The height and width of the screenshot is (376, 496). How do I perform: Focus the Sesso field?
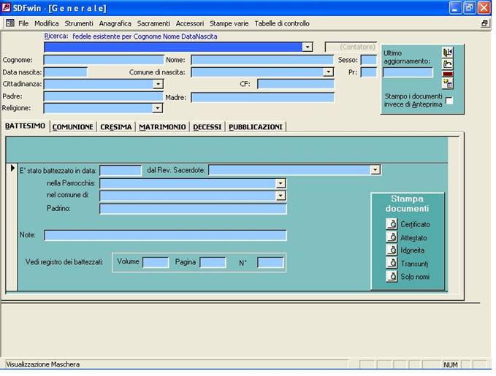tap(369, 60)
